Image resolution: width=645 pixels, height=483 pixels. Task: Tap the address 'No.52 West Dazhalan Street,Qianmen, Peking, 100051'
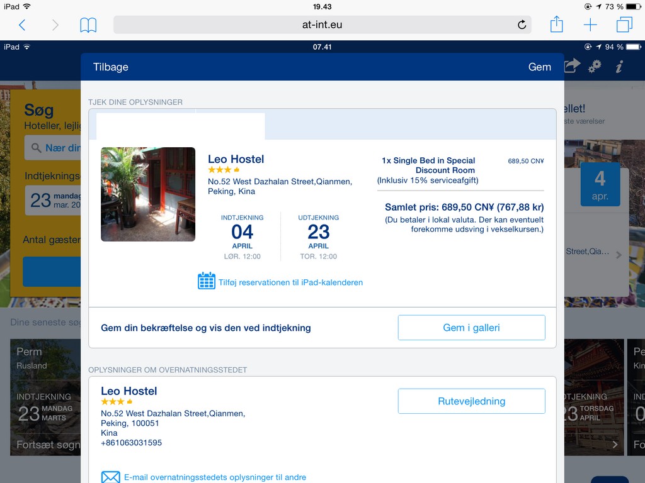[x=173, y=418]
